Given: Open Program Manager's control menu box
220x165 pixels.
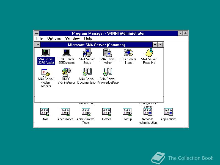Looking at the screenshot, I should click(37, 33).
